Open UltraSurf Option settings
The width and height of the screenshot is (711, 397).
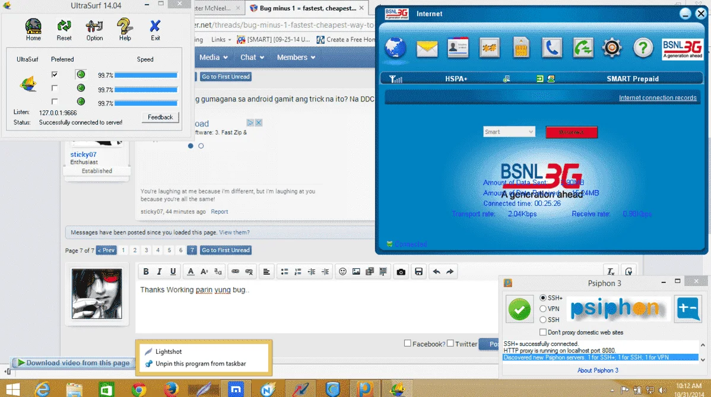[x=94, y=30]
